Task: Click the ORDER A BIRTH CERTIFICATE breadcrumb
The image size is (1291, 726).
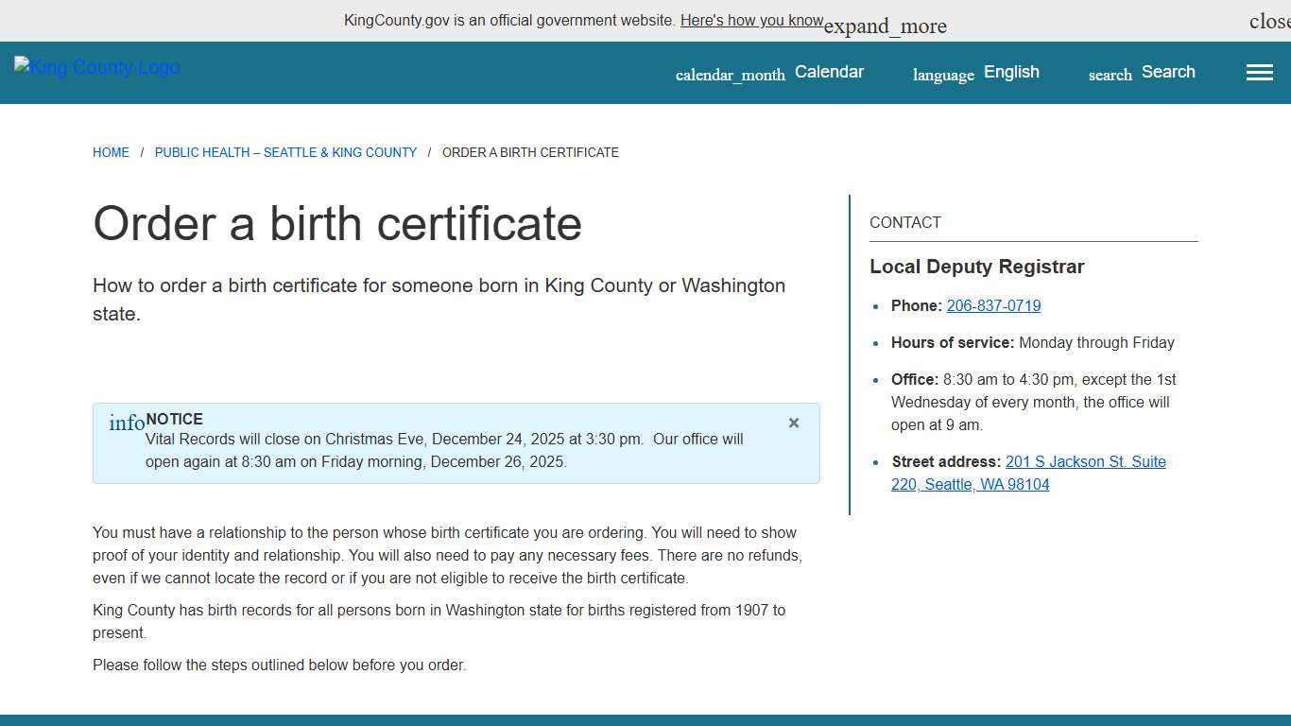Action: (530, 152)
